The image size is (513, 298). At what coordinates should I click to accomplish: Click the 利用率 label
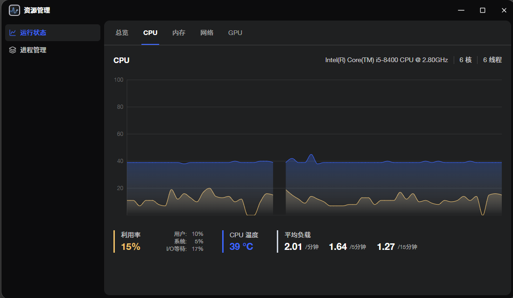coord(131,235)
